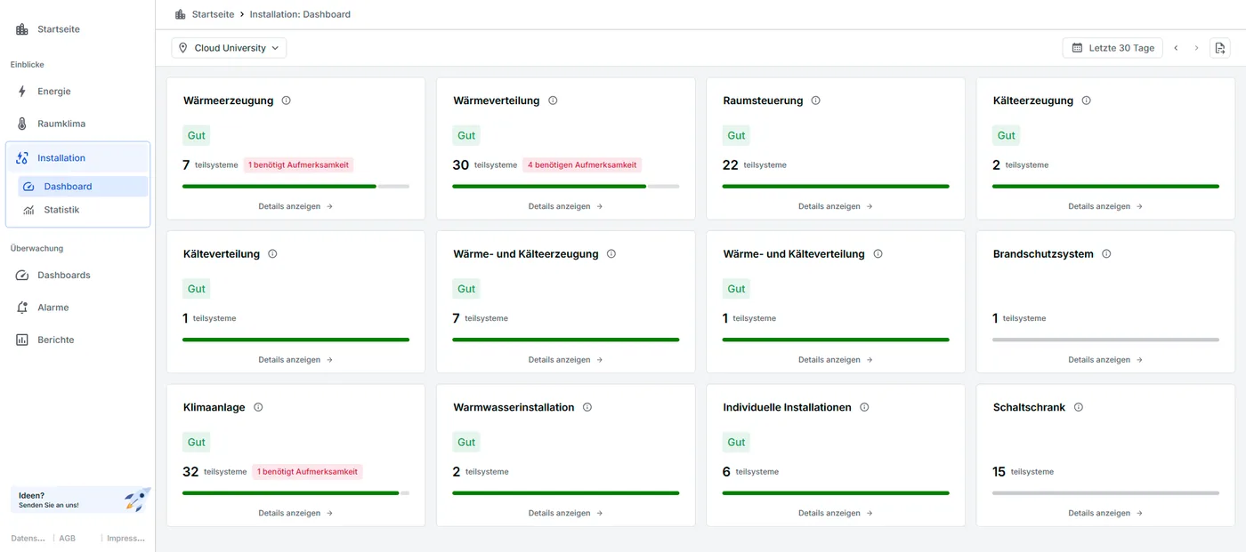The image size is (1246, 552).
Task: Click the '4 benötigen Aufmerksamkeit' badge
Action: tap(582, 165)
